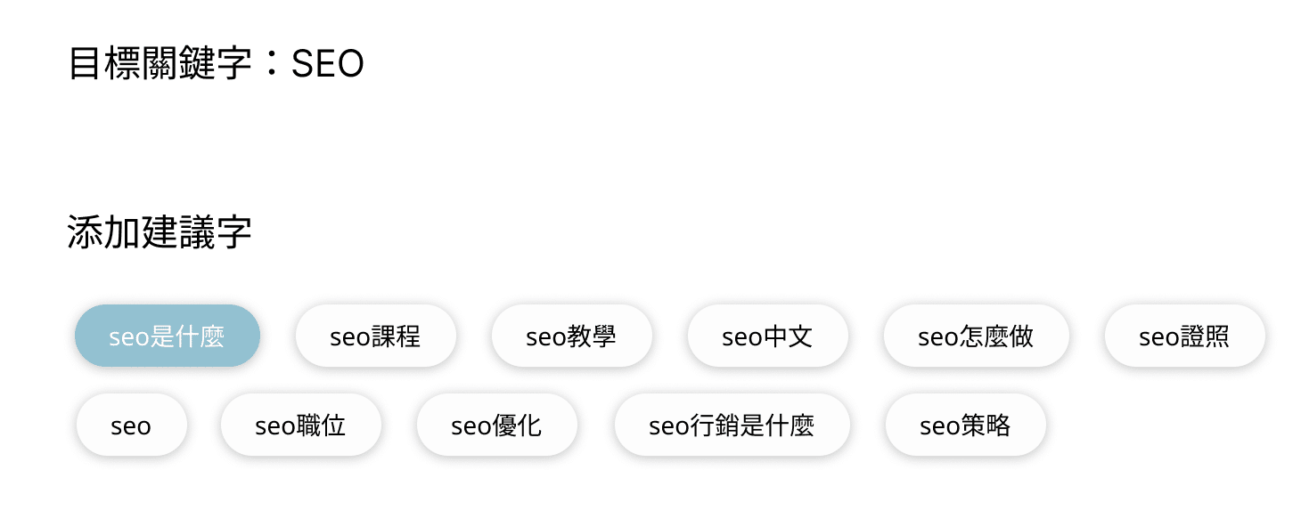Click the blue selected suggestion chip
Viewport: 1301px width, 527px height.
(x=167, y=336)
